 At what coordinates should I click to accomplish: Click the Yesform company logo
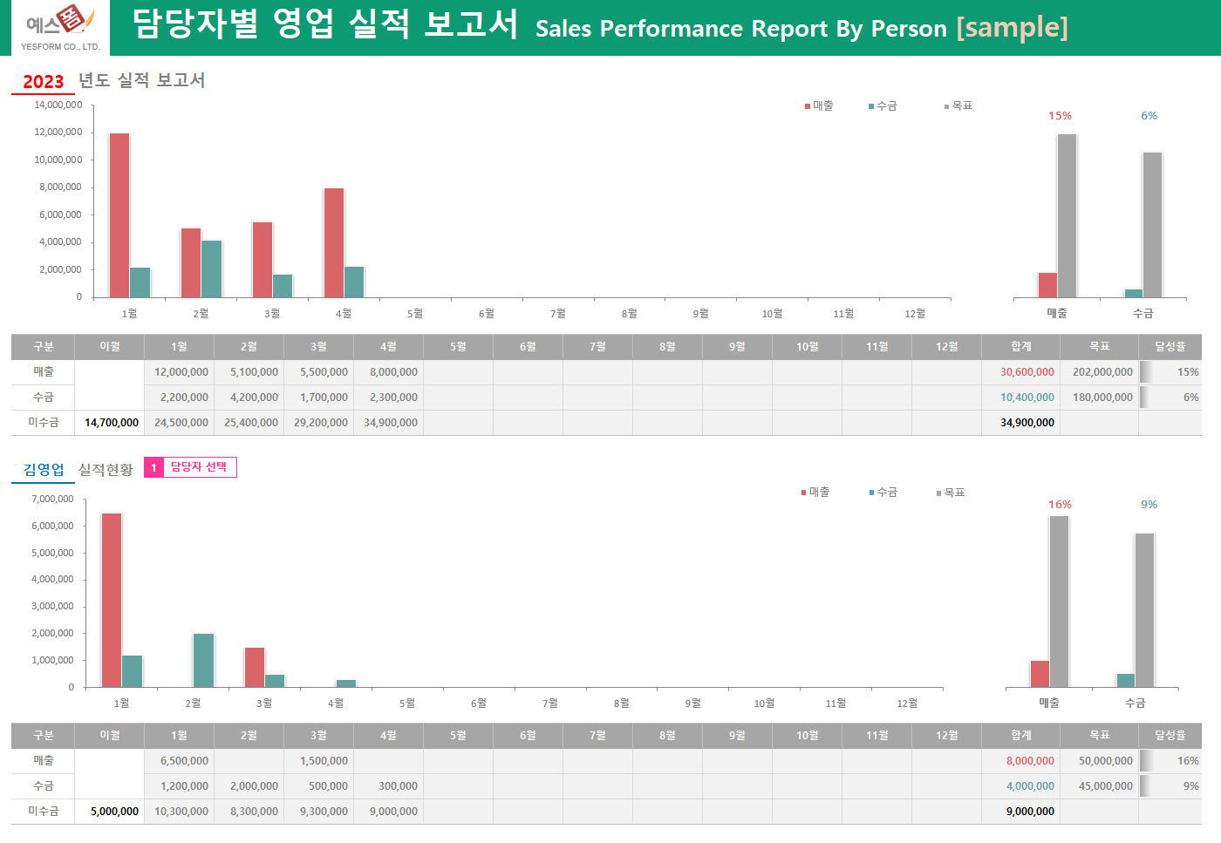[60, 27]
